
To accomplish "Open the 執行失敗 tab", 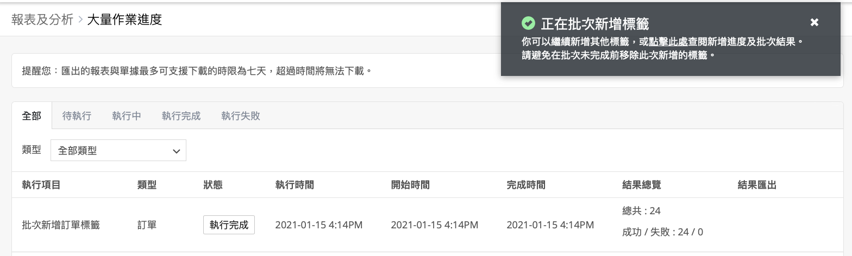I will 241,116.
